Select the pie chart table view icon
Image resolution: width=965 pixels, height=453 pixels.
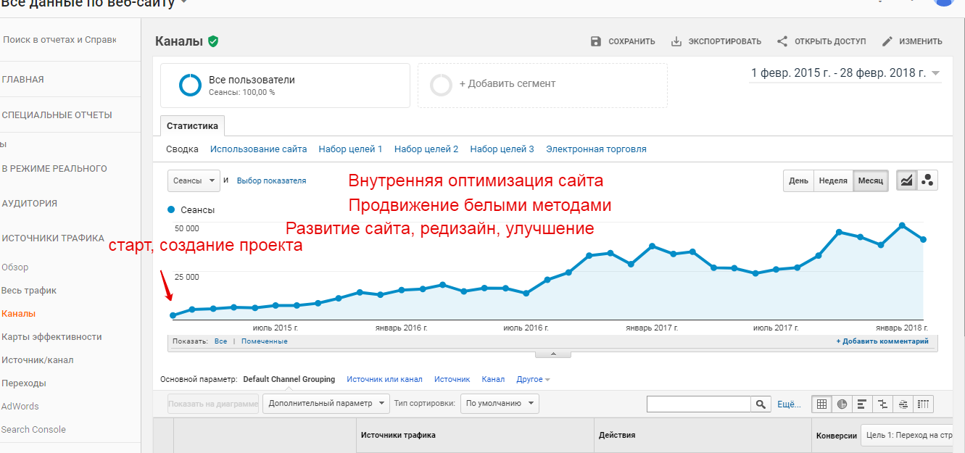[842, 404]
